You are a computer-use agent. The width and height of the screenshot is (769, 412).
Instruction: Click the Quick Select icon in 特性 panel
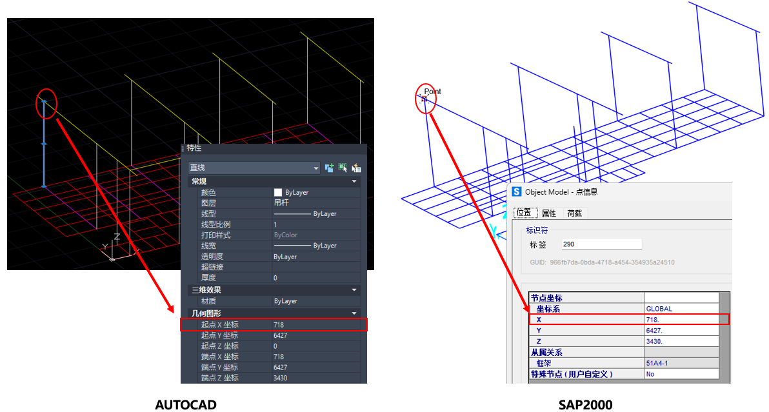point(356,168)
